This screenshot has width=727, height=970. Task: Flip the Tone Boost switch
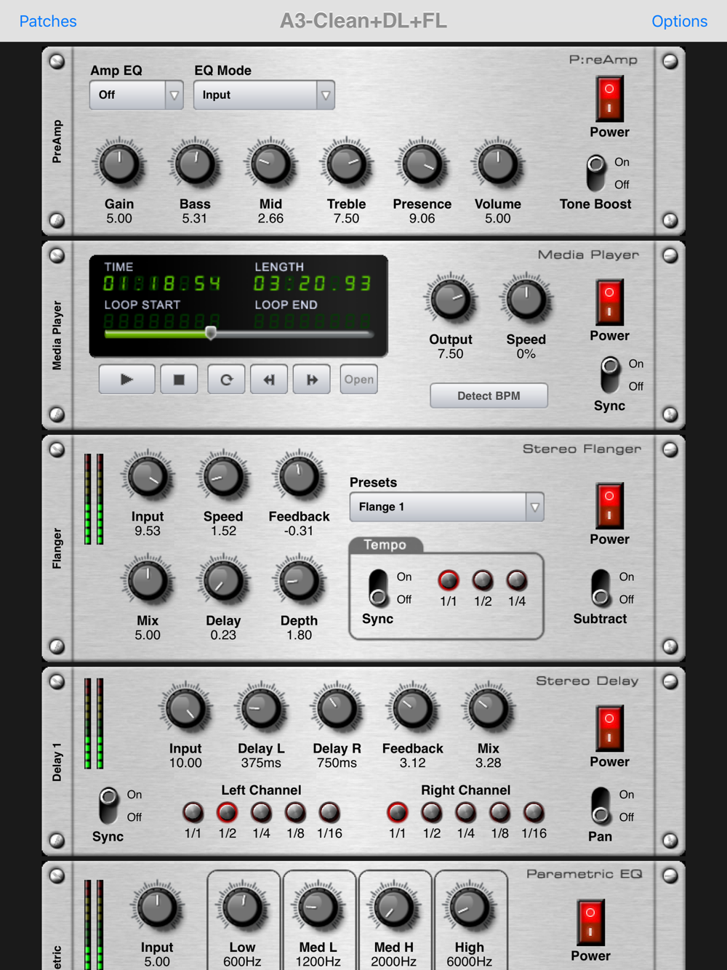[x=596, y=173]
